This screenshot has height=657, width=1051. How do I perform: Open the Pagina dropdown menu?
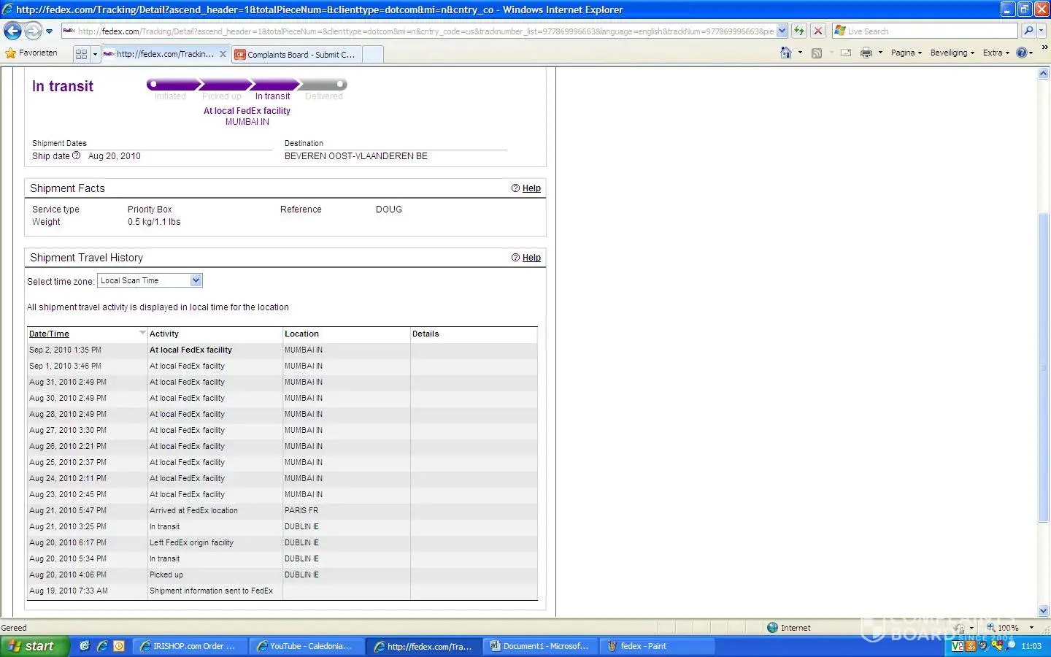[906, 53]
